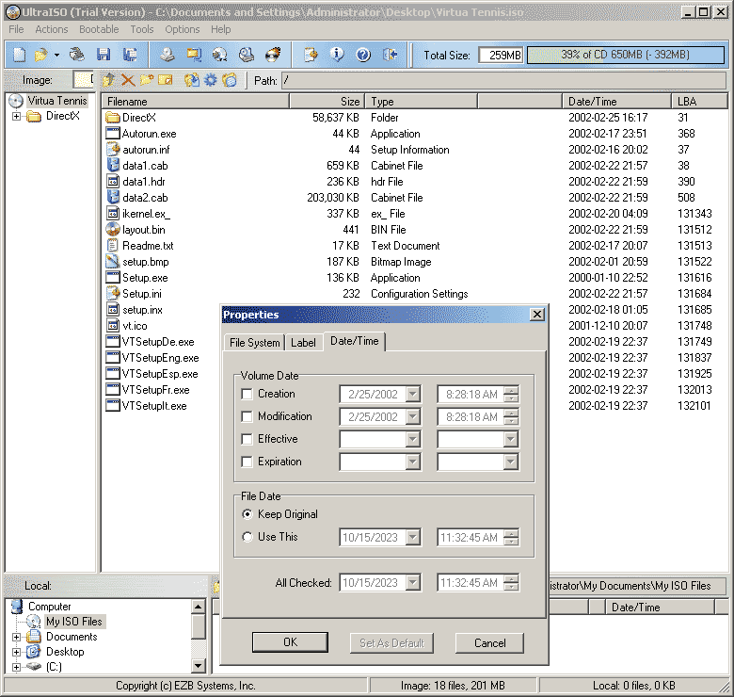Viewport: 734px width, 697px height.
Task: Select the Computer node in local tree
Action: 49,607
